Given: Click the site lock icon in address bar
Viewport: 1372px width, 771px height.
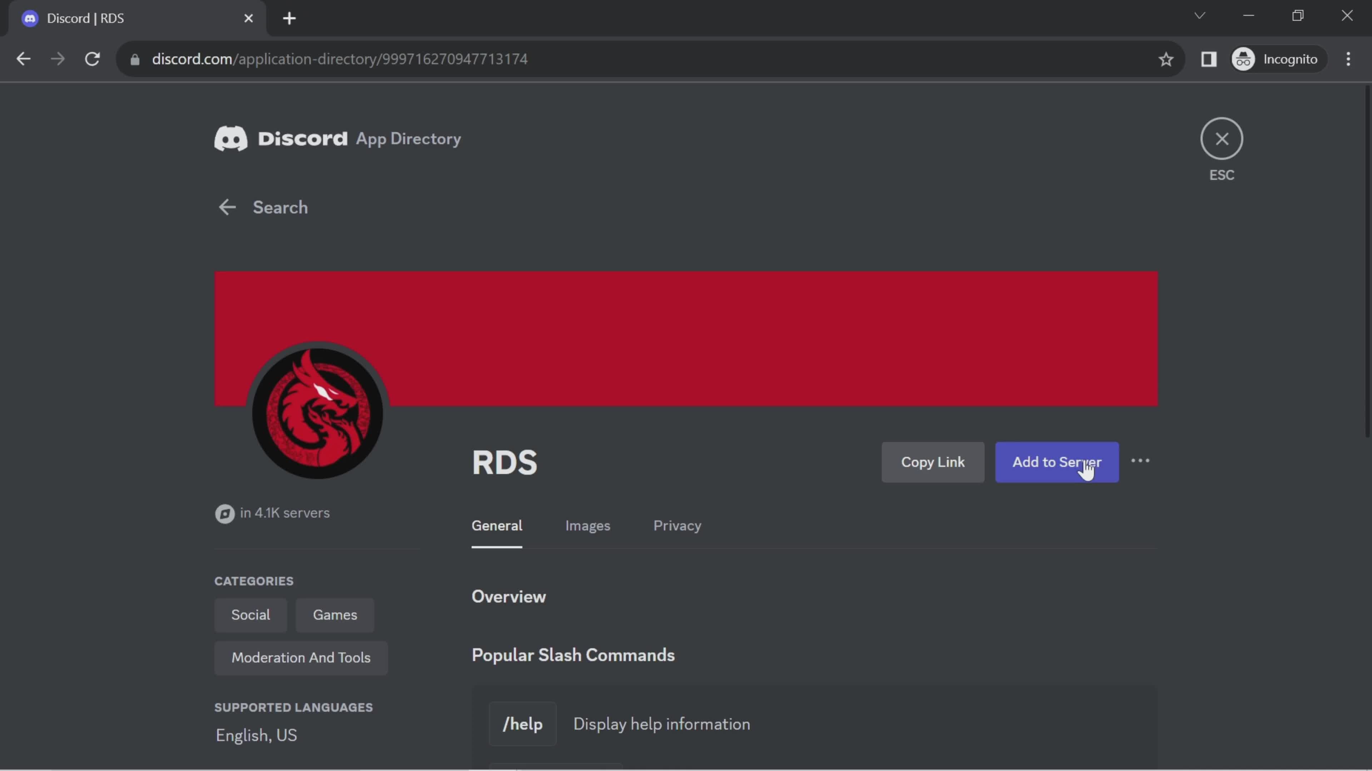Looking at the screenshot, I should [x=135, y=59].
